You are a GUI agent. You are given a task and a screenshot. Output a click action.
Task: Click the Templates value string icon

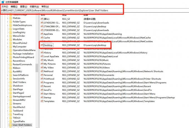[x=42, y=101]
